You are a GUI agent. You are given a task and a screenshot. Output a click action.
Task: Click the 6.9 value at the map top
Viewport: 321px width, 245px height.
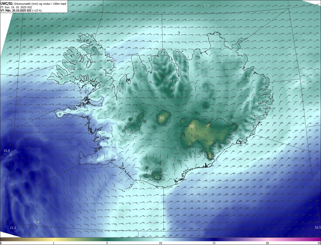206,5
